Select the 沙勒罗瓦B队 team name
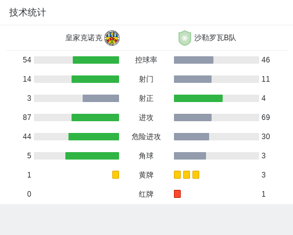The width and height of the screenshot is (293, 235). tap(215, 38)
